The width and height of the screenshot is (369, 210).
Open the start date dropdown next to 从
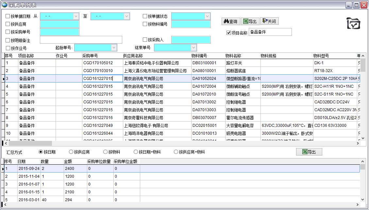point(76,16)
